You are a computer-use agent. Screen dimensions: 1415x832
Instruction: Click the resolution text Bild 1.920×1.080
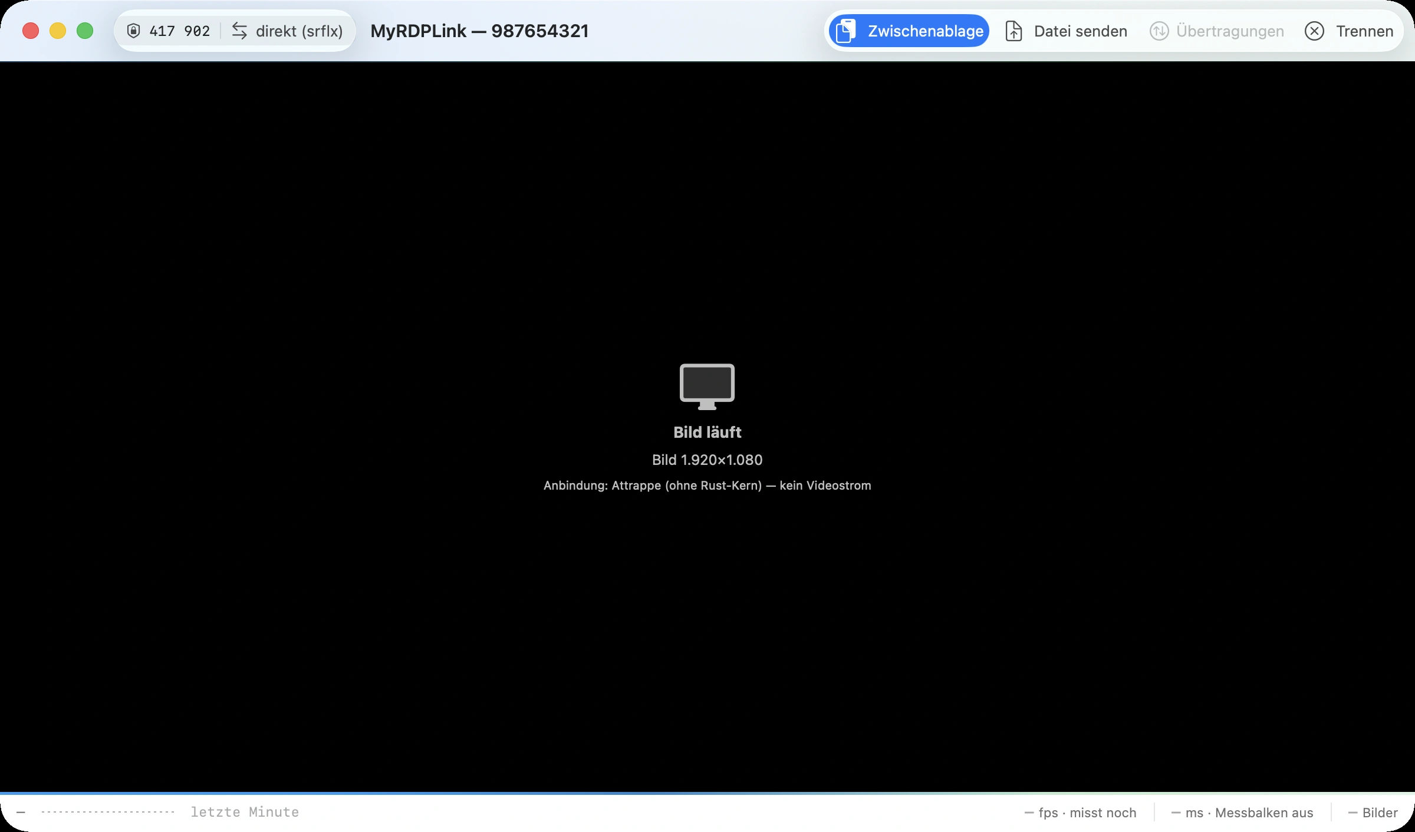pyautogui.click(x=707, y=460)
